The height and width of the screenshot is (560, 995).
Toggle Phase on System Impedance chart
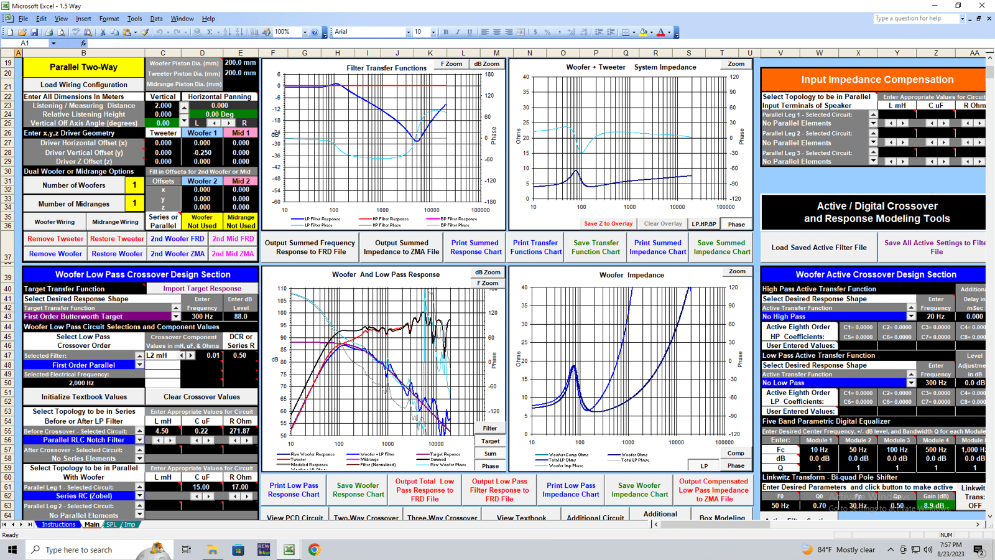tap(736, 224)
